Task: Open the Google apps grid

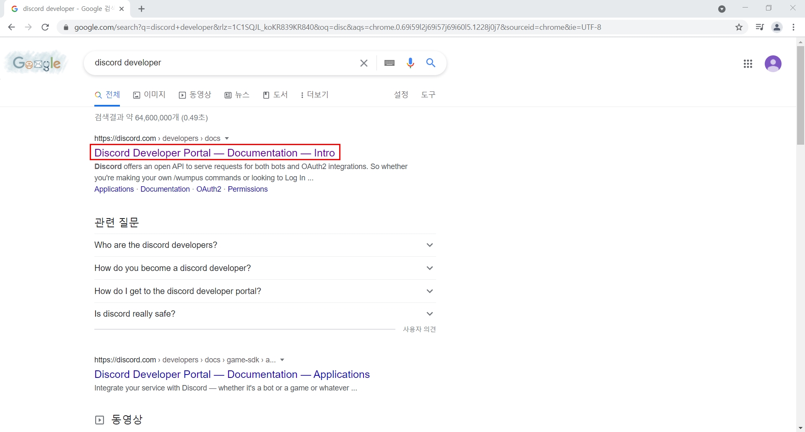Action: pos(748,64)
